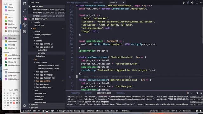
Task: Close the script.js editor tab
Action: click(124, 3)
